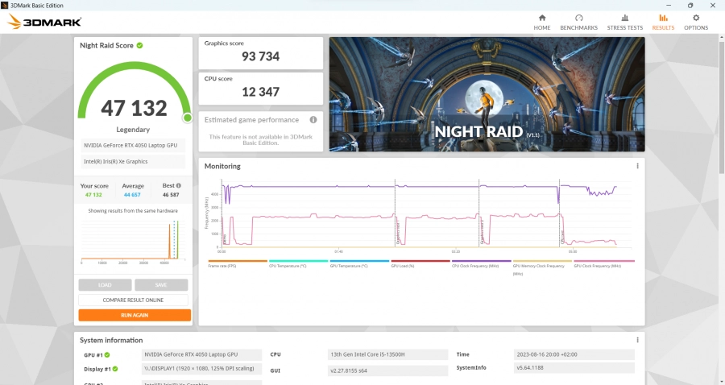Open Stress Tests section
Screen dimensions: 725x385
[624, 22]
